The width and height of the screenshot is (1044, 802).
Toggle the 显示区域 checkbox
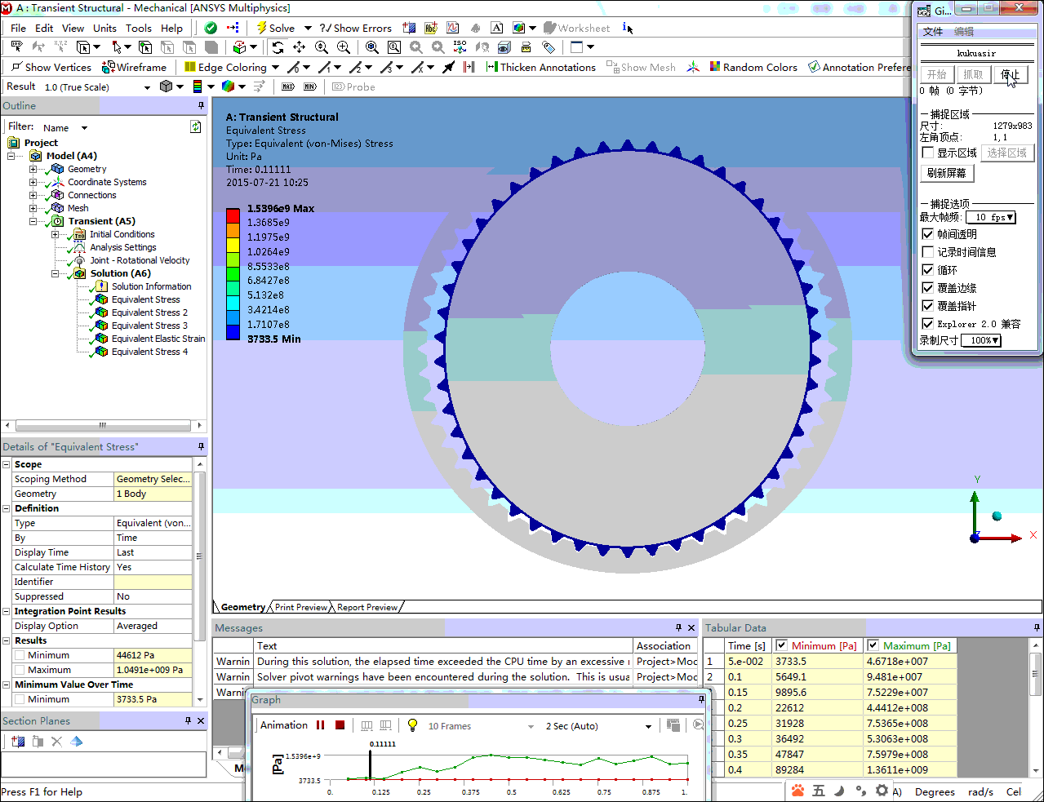(927, 153)
